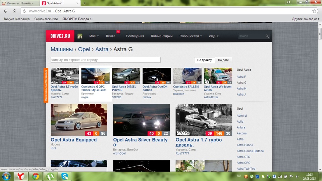Open the clock showing 16:13
The image size is (322, 181).
[309, 175]
